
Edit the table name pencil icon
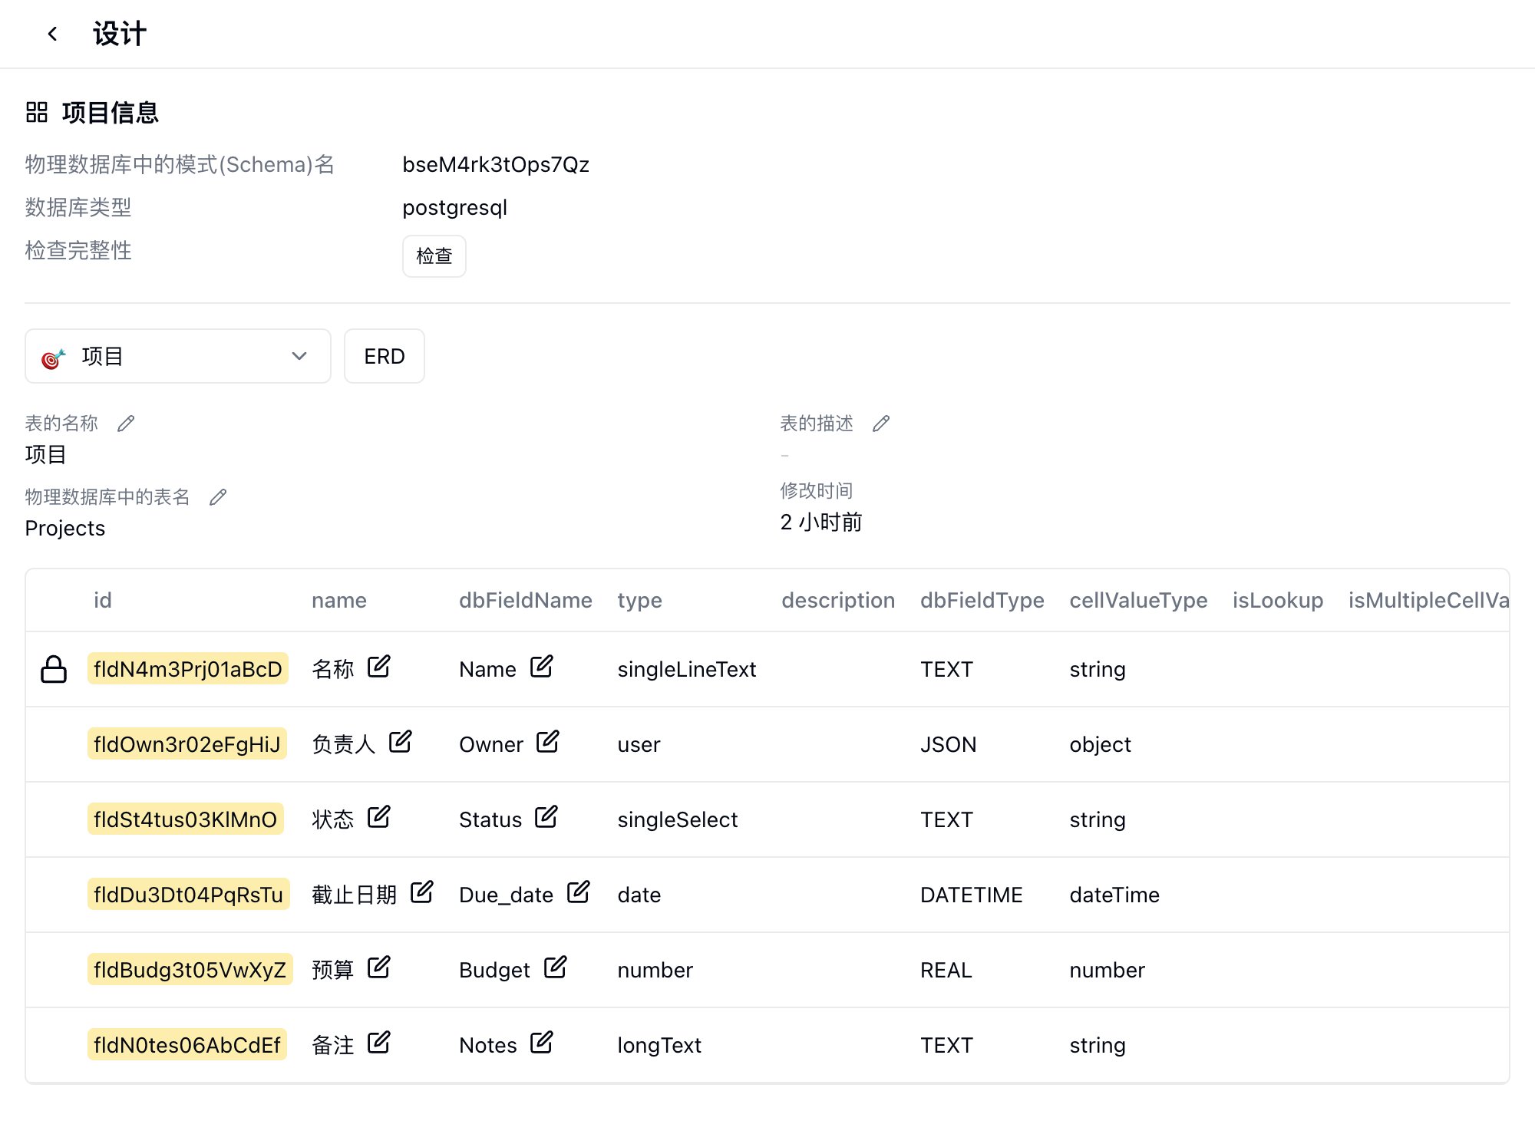[x=126, y=424]
